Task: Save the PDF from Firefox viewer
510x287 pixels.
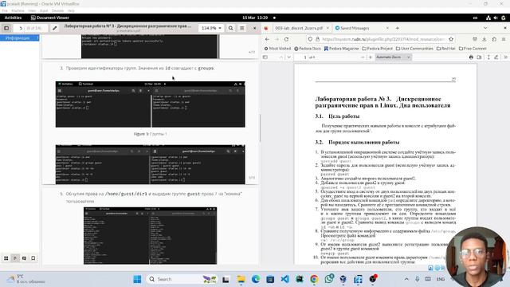Action: coord(479,57)
